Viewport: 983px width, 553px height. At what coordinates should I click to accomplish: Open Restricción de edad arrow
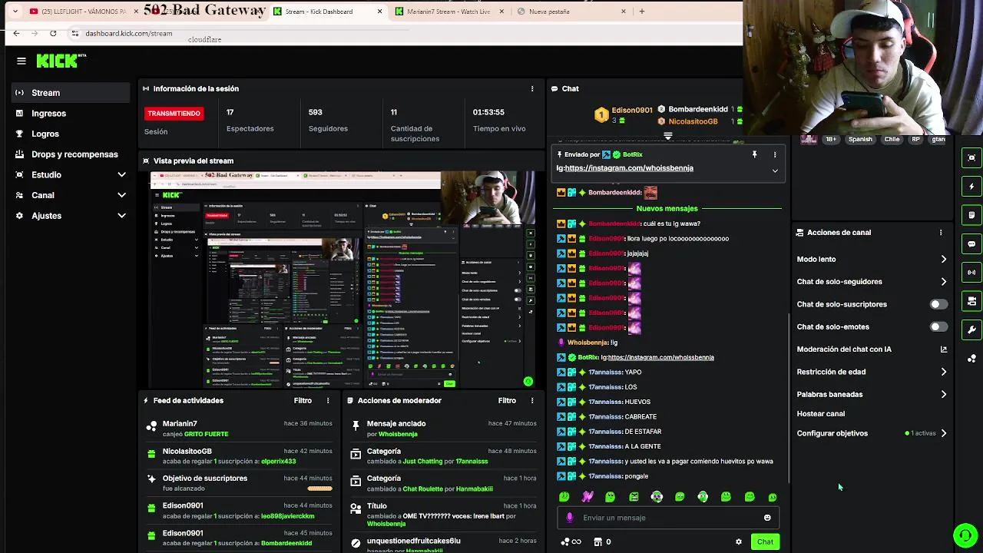944,372
